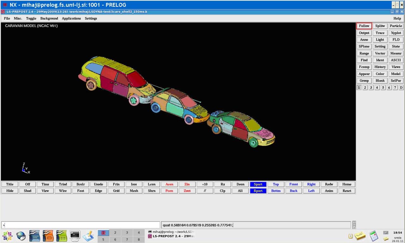The image size is (405, 243).
Task: Click the Anim button
Action: pyautogui.click(x=329, y=191)
